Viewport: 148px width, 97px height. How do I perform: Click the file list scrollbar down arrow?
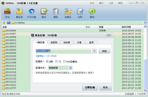point(145,90)
